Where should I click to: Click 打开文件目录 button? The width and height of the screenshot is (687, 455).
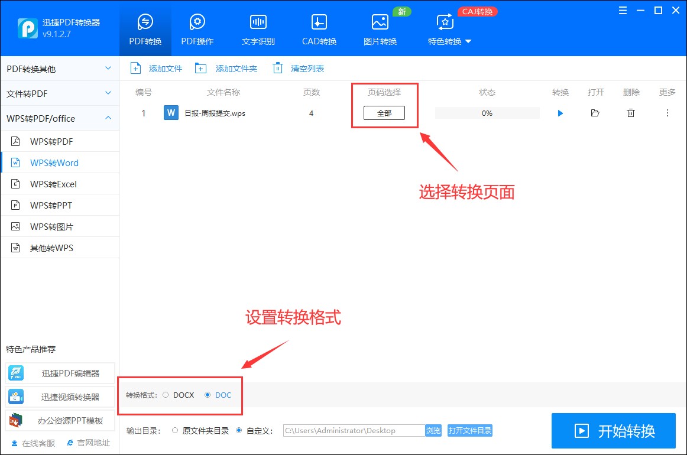coord(469,430)
